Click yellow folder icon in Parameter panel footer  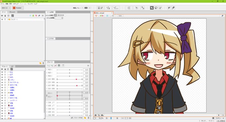[85, 118]
